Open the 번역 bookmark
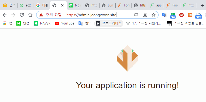Viewport: 206px width, 102px height. (85, 23)
